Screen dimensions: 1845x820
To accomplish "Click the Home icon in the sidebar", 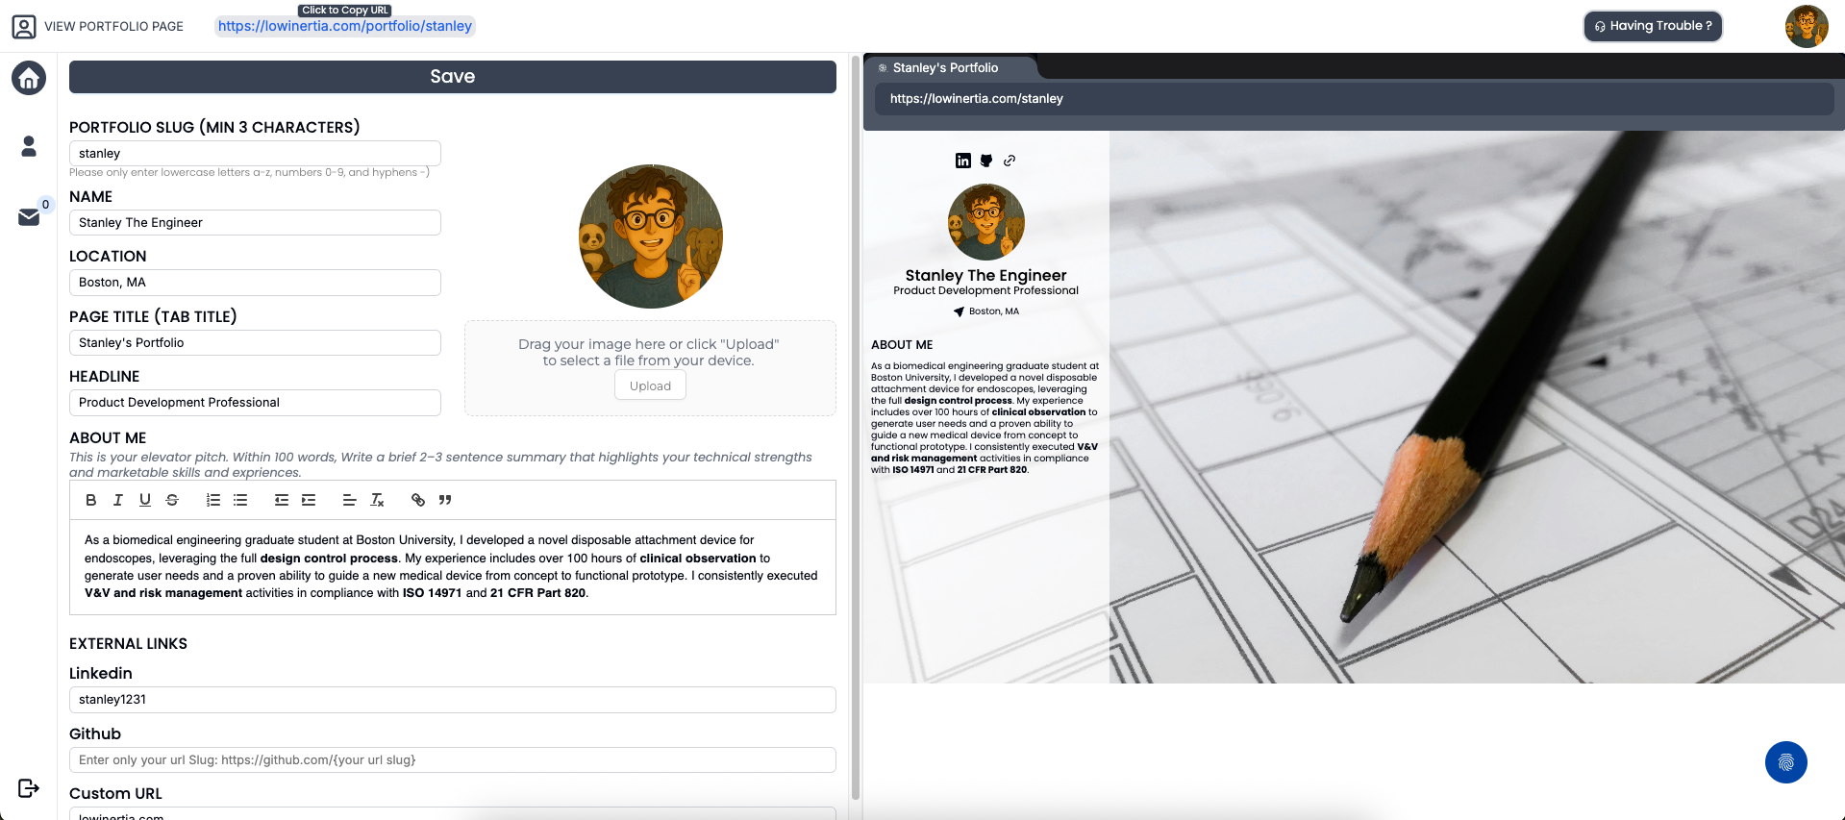I will (x=29, y=78).
